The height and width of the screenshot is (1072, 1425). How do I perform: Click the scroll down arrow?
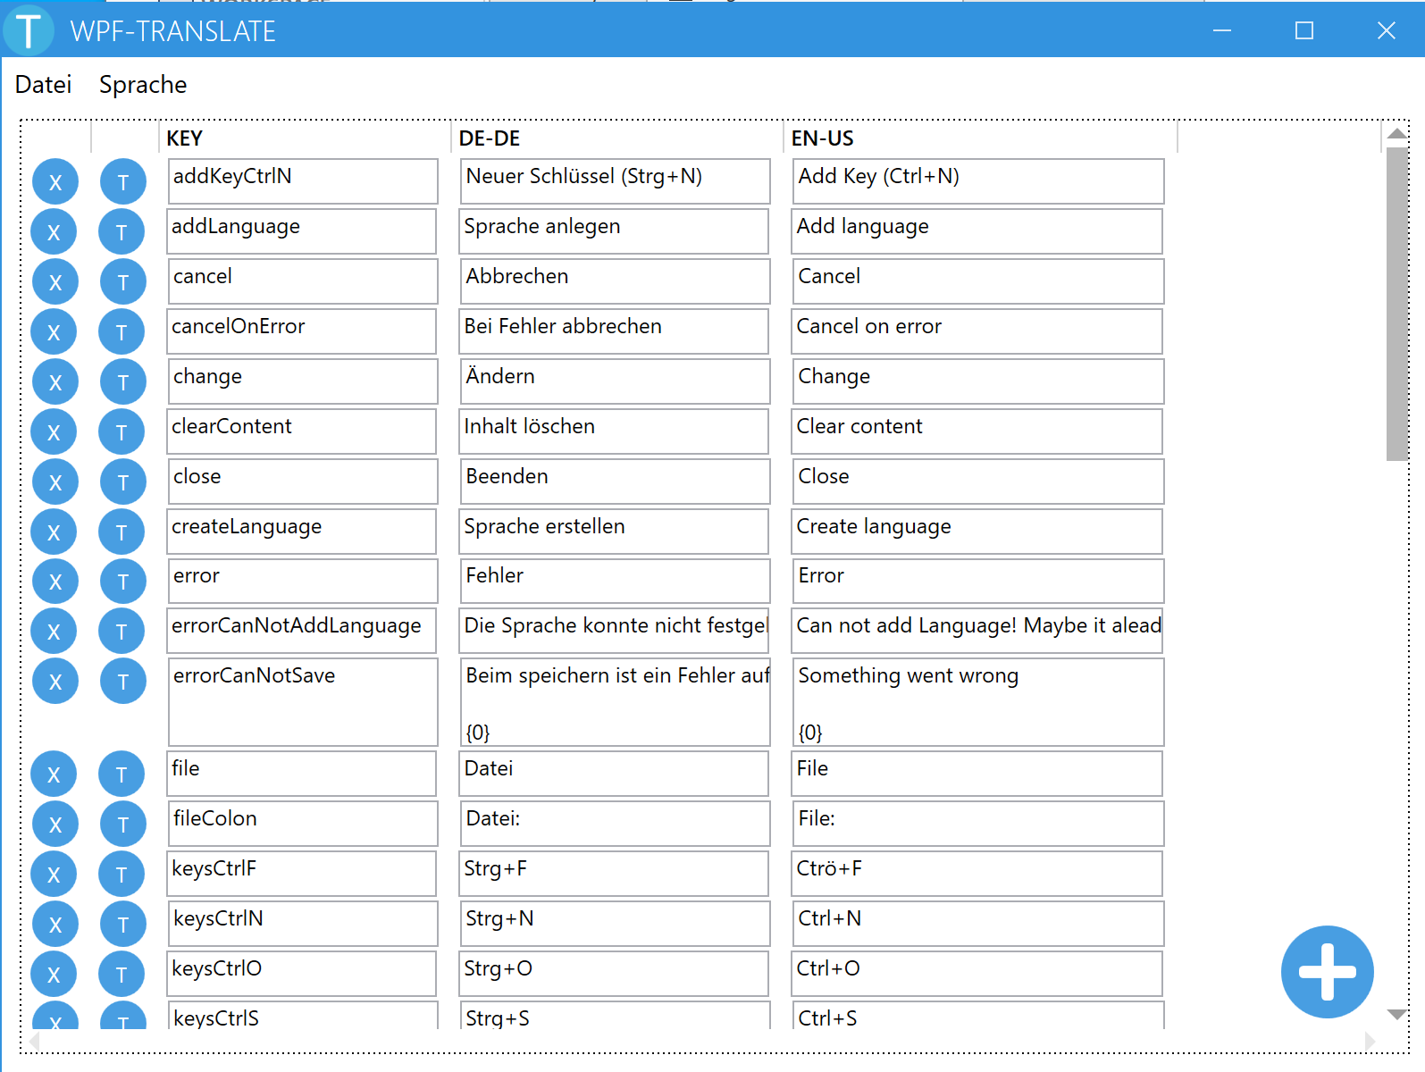[1397, 1015]
